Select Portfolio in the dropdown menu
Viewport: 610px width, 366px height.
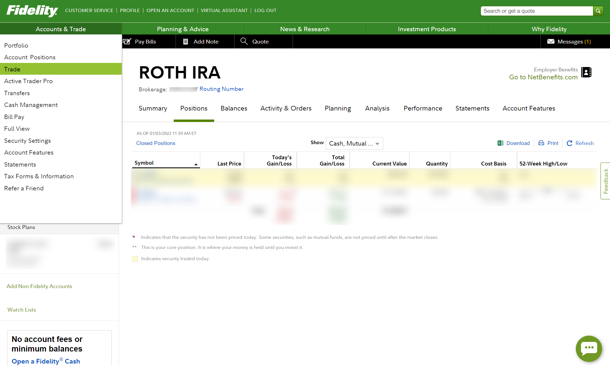pos(61,45)
